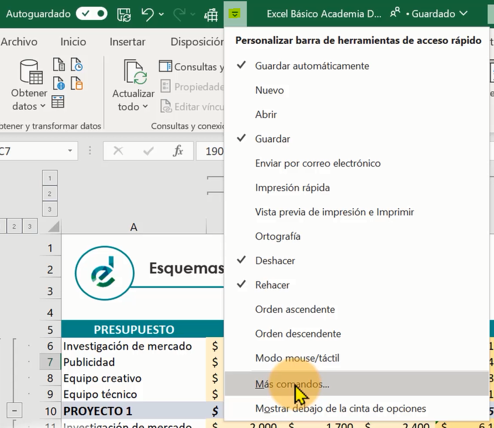
Task: Click the From table/range icon
Action: (58, 102)
